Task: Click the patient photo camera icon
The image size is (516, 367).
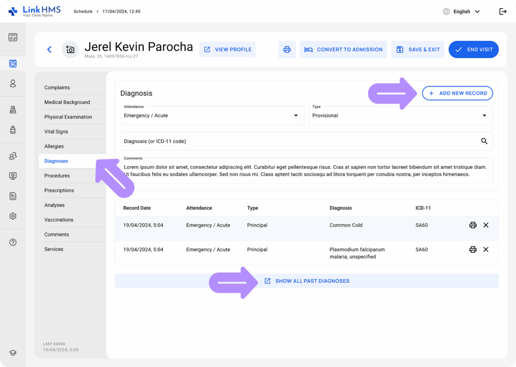Action: (70, 49)
